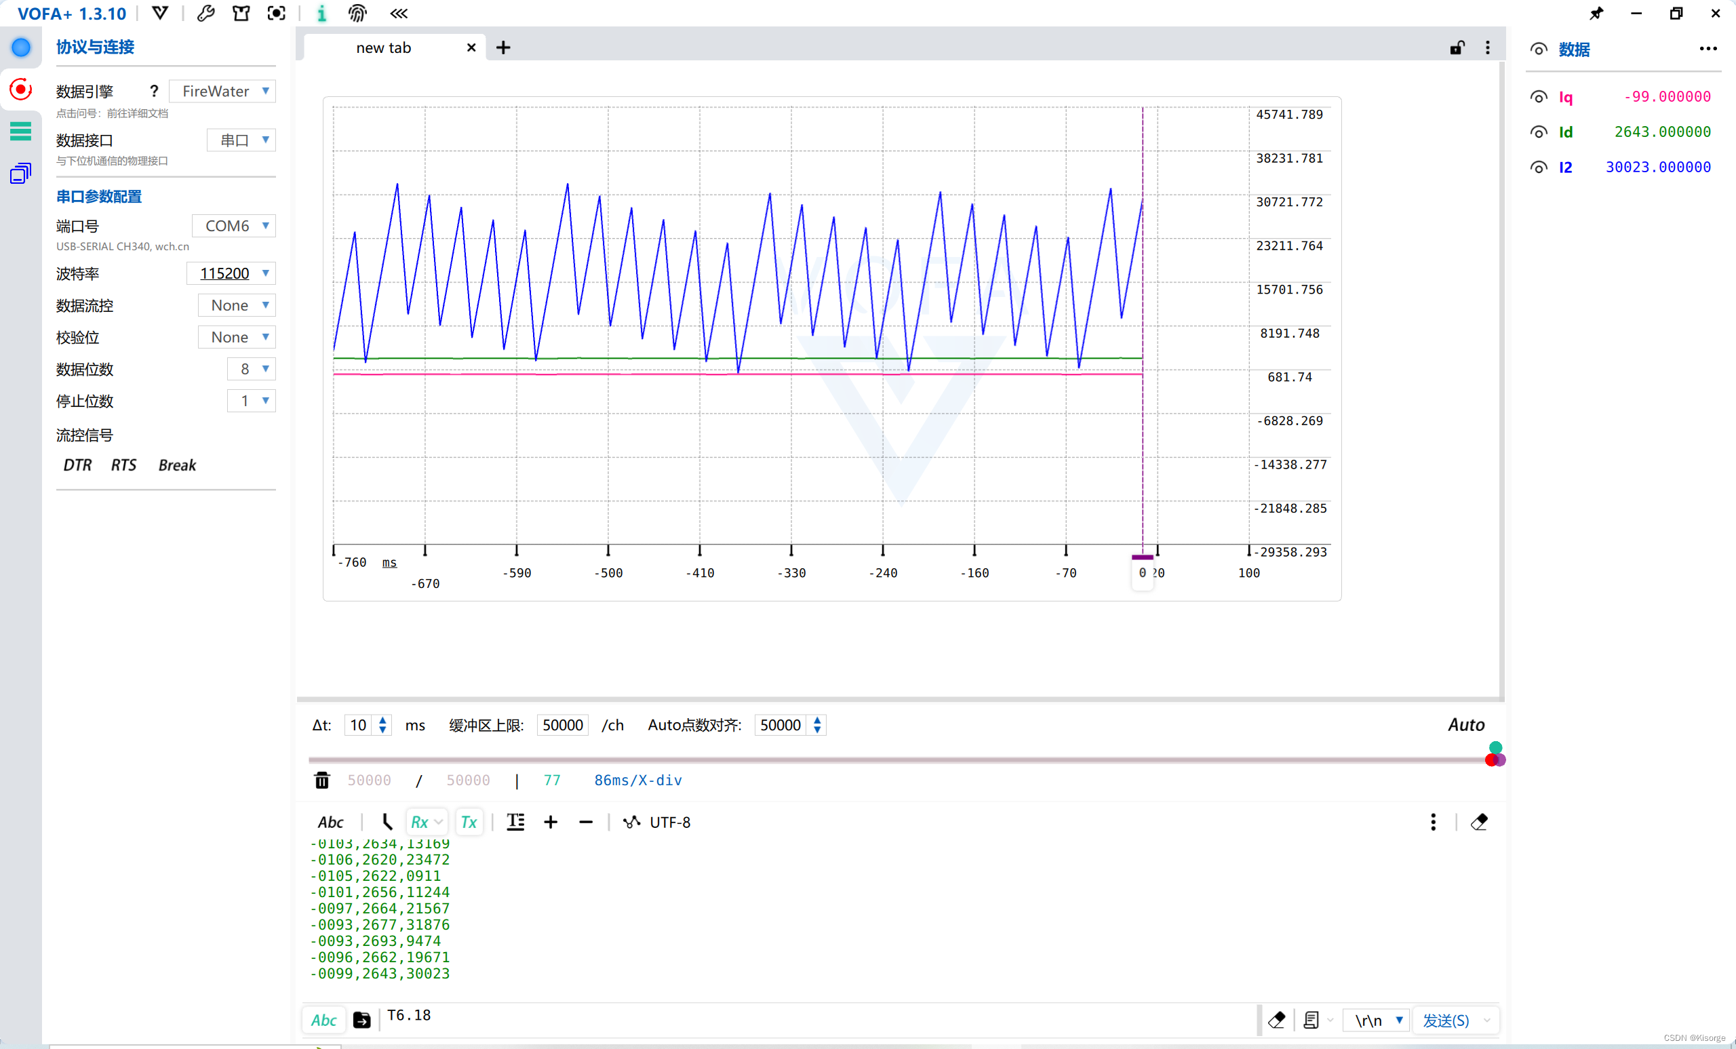The width and height of the screenshot is (1736, 1049).
Task: Click the wrench settings icon in top toolbar
Action: (x=205, y=14)
